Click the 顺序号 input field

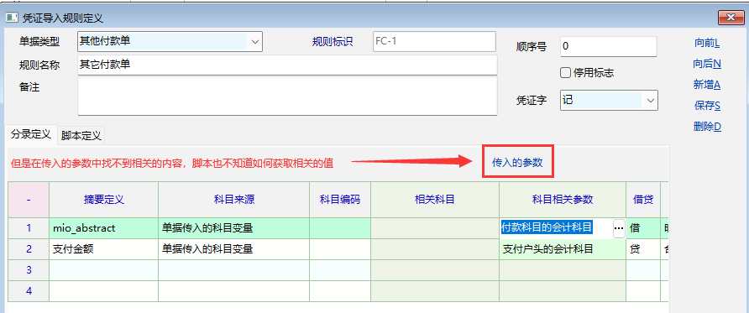pyautogui.click(x=609, y=46)
